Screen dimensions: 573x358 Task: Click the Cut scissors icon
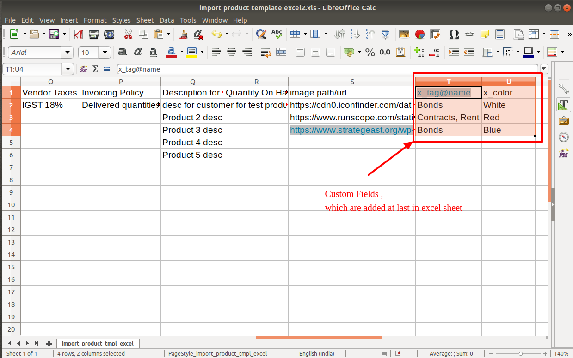pyautogui.click(x=128, y=34)
